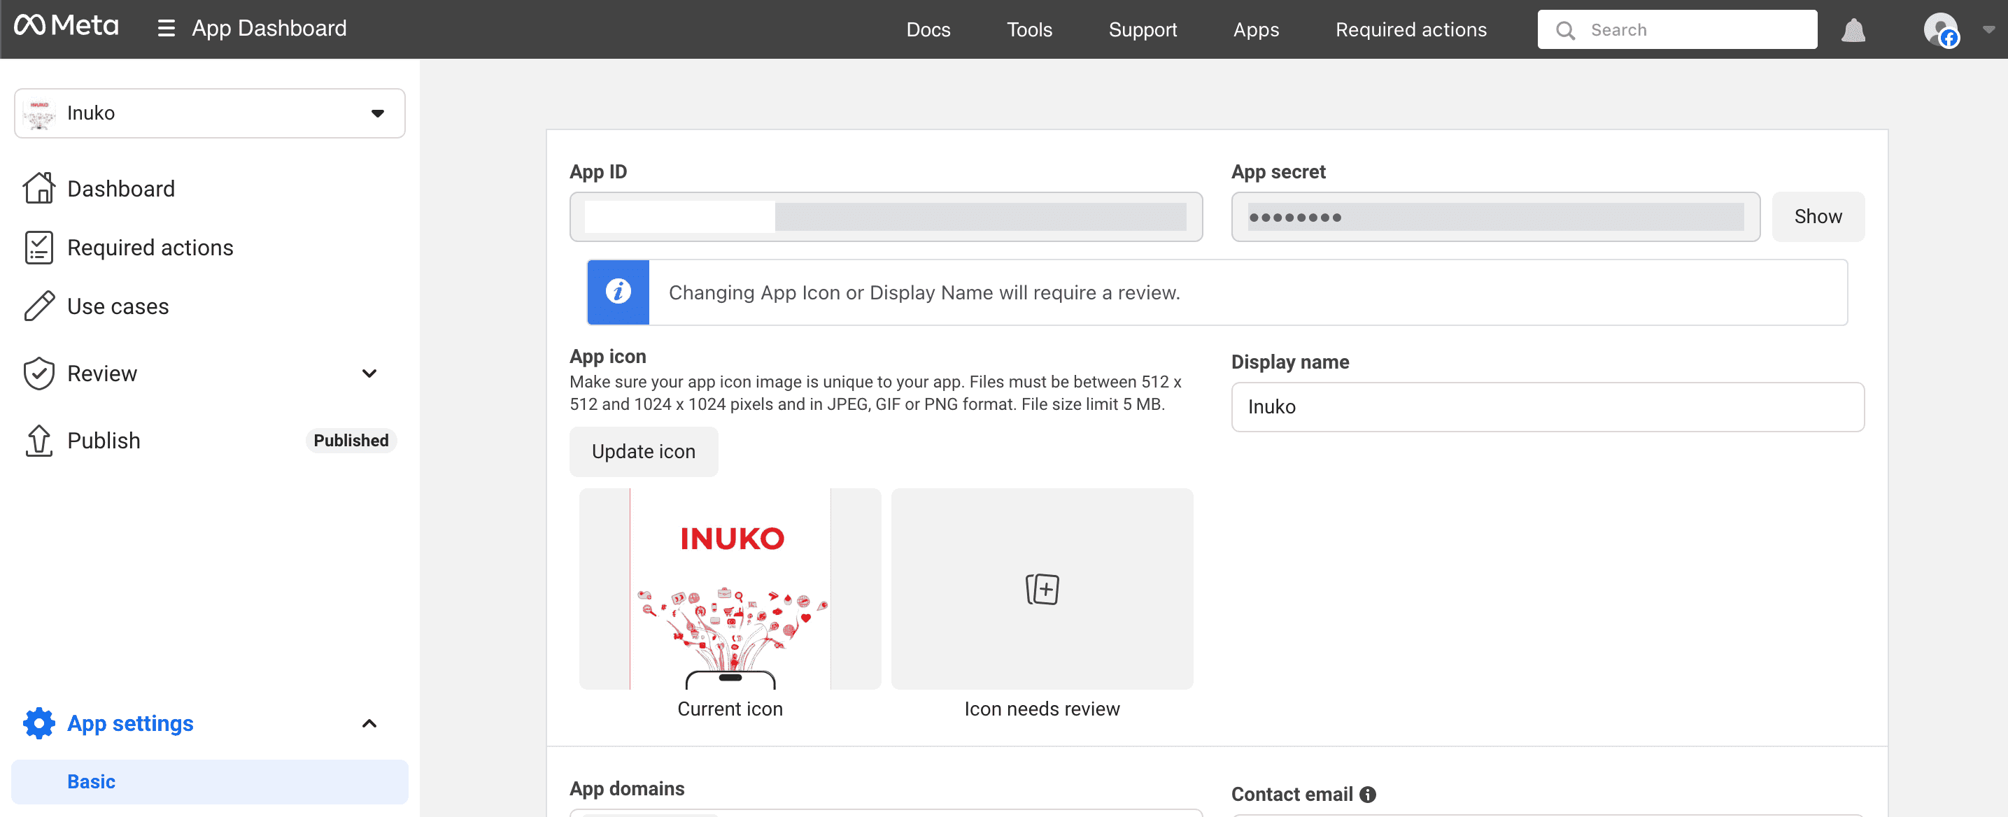2008x817 pixels.
Task: Click the blue info icon in review notice
Action: pos(618,292)
